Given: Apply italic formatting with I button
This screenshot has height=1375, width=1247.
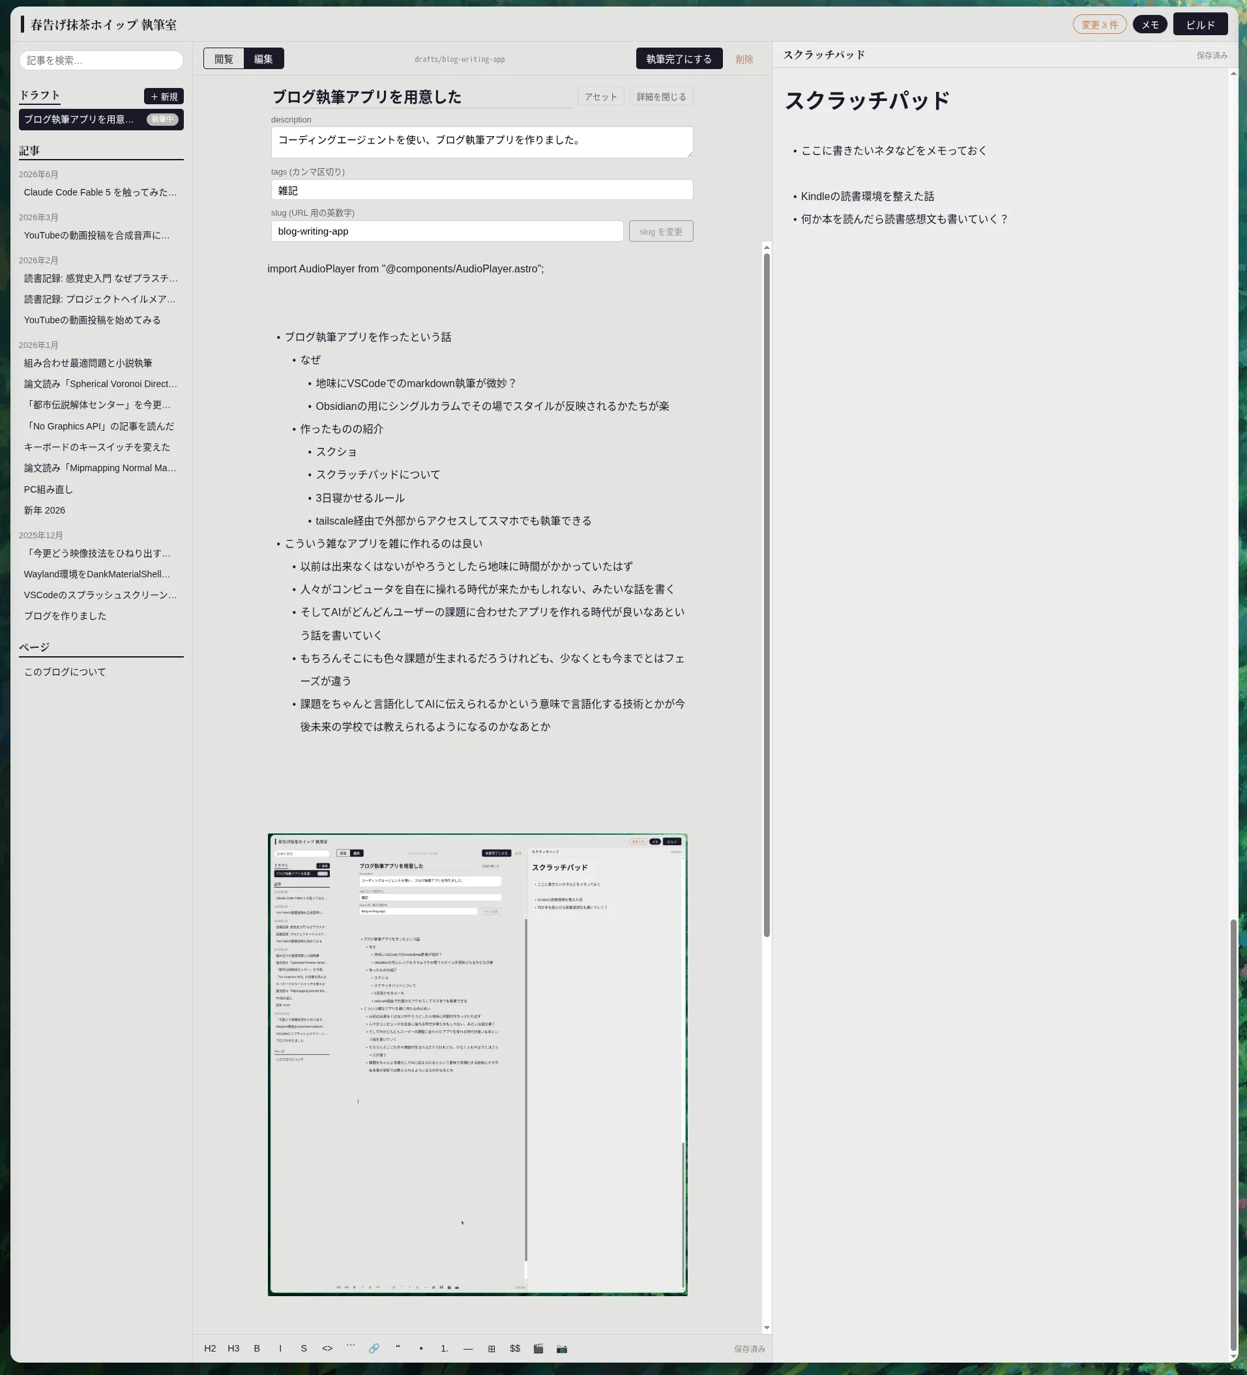Looking at the screenshot, I should point(280,1348).
